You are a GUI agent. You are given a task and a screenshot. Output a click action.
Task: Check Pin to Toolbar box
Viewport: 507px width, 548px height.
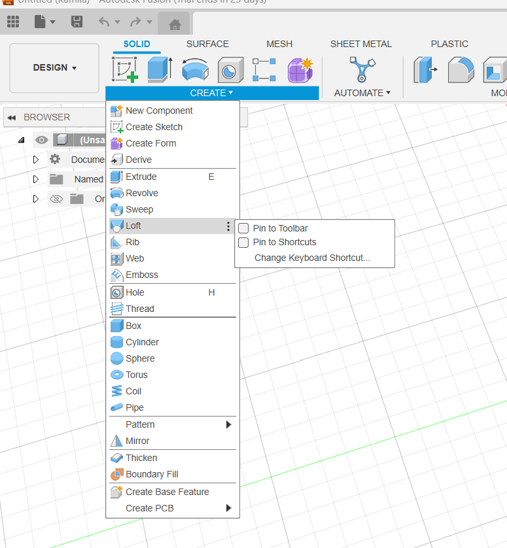click(243, 228)
